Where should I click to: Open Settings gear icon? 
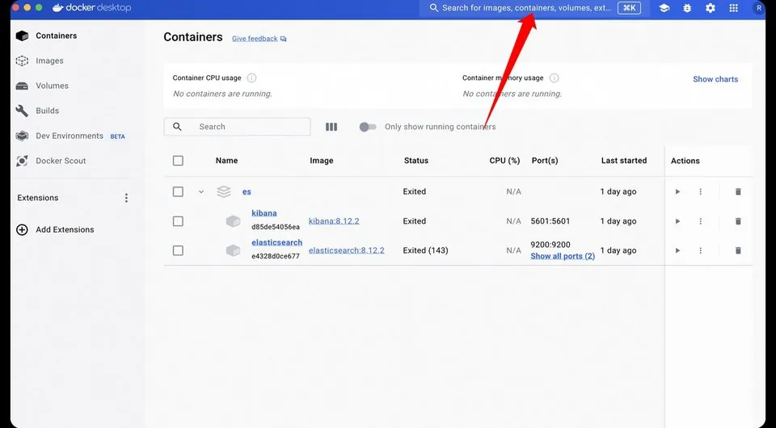tap(711, 8)
